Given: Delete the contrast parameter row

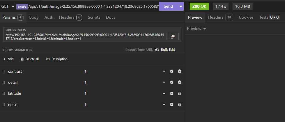Looking at the screenshot, I should click(180, 71).
